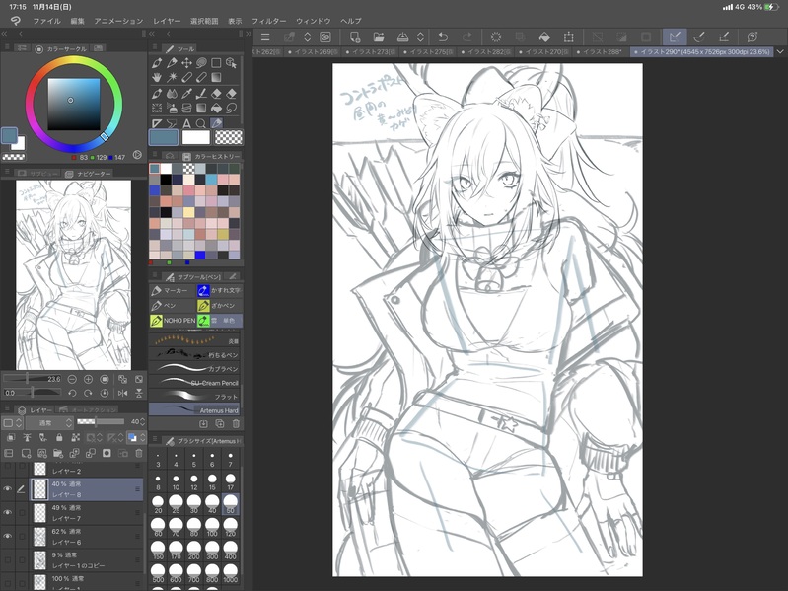Select the Blend water-drops tool
Screen dimensions: 788x591
point(172,94)
